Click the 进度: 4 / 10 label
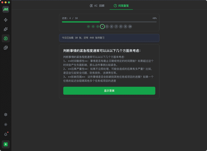The image size is (207, 151). 70,18
